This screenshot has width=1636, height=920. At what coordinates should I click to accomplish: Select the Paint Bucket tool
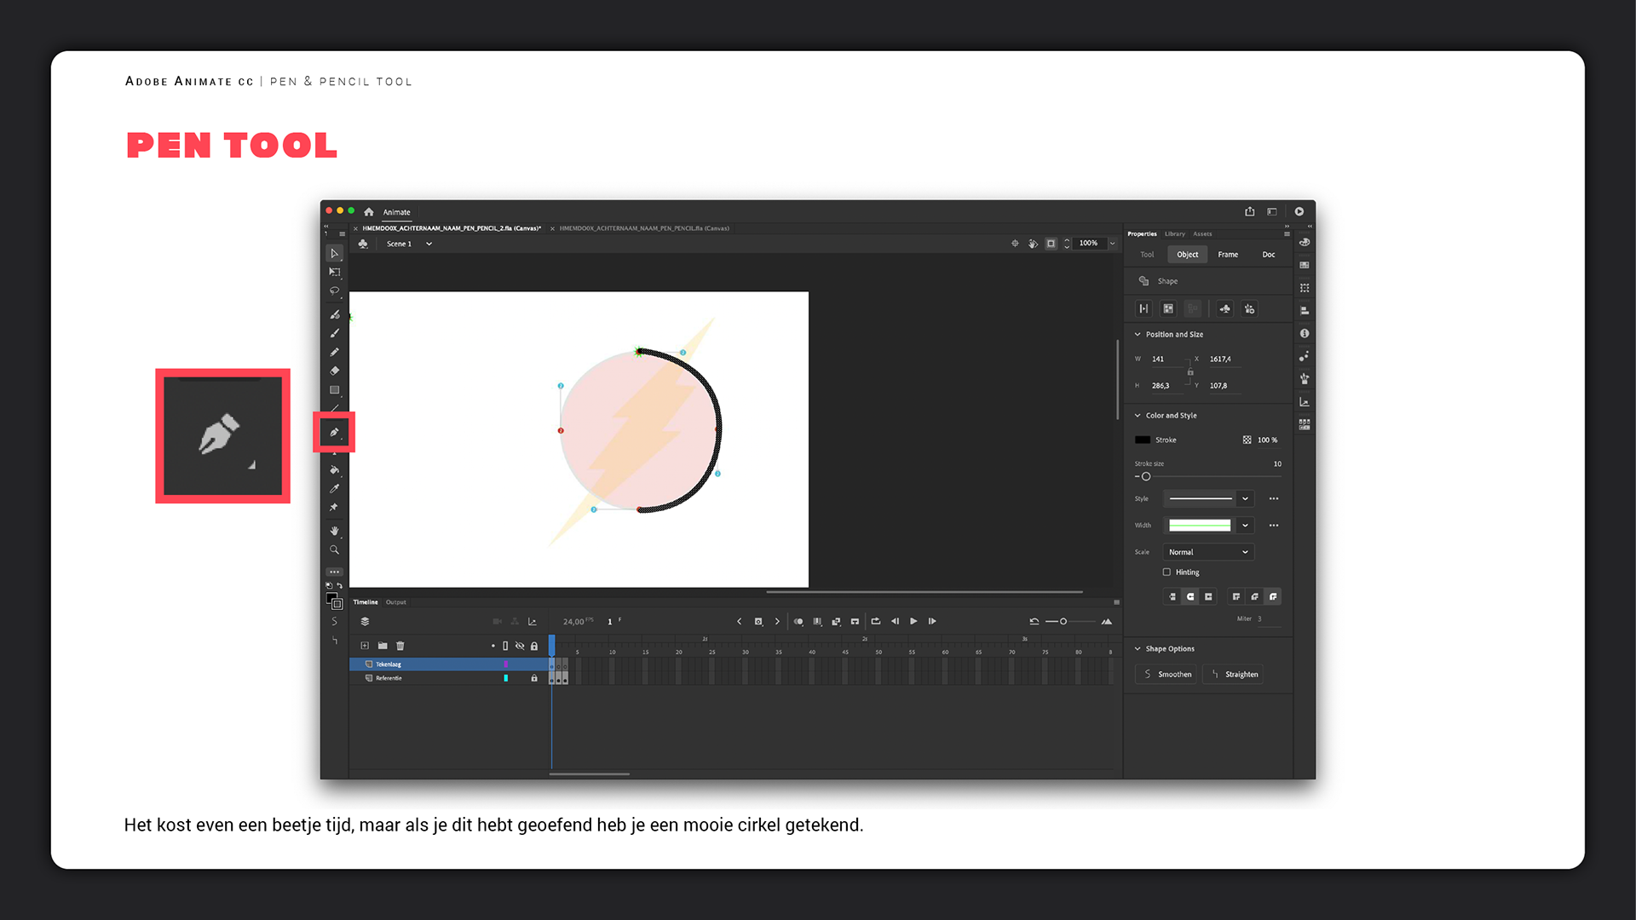[x=334, y=470]
